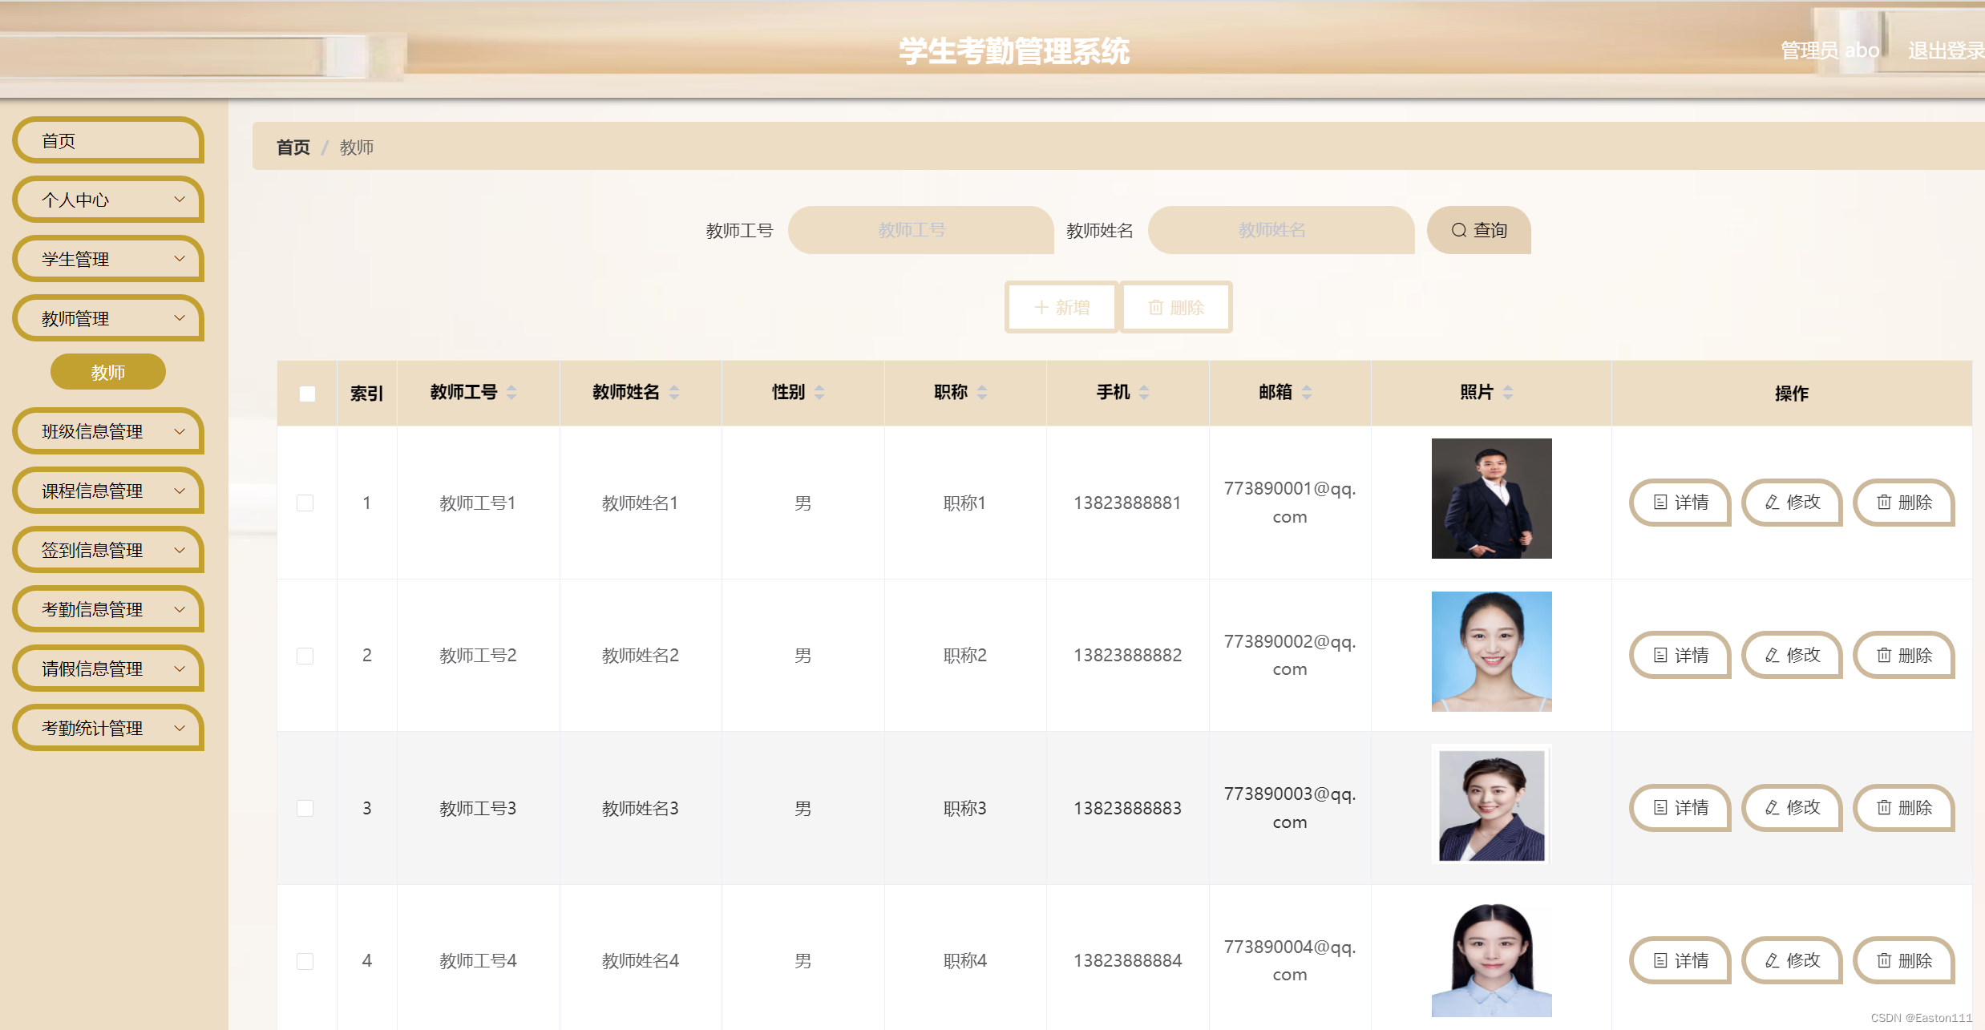Open 详情 details for teacher row 1

click(1680, 503)
